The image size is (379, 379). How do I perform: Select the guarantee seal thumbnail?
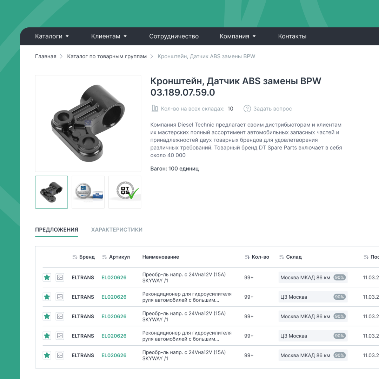coord(88,192)
